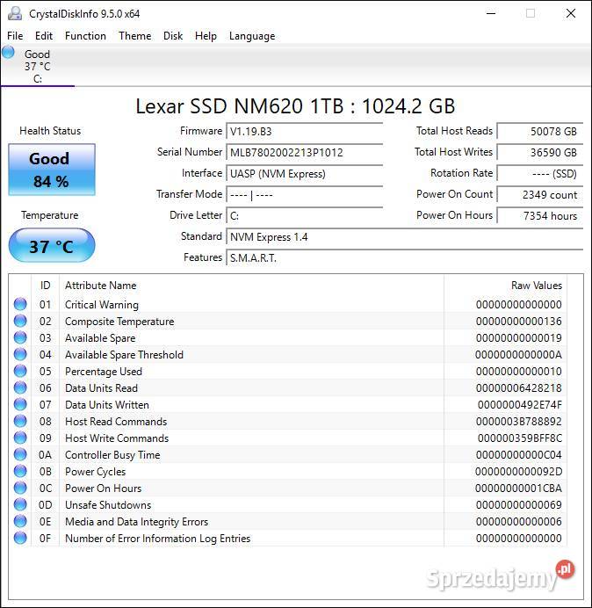Click Total Host Reads value 50078 GB
592x608 pixels.
[539, 132]
